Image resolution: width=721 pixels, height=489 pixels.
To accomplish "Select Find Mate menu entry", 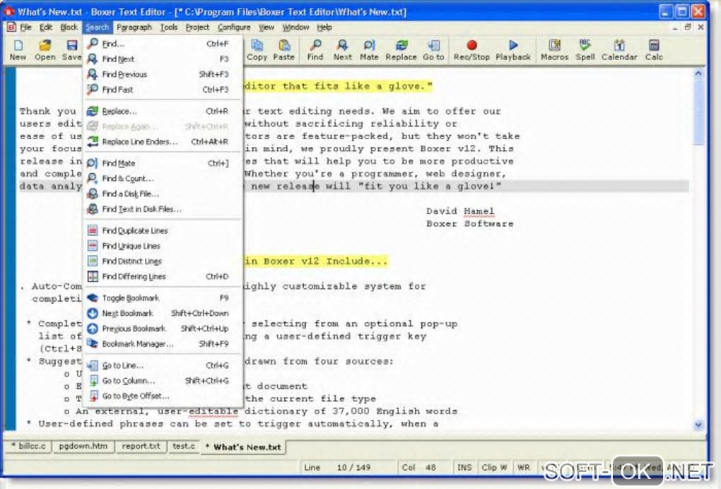I will 163,163.
